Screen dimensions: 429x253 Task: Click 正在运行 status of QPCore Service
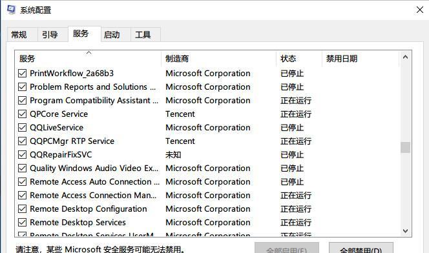coord(296,114)
